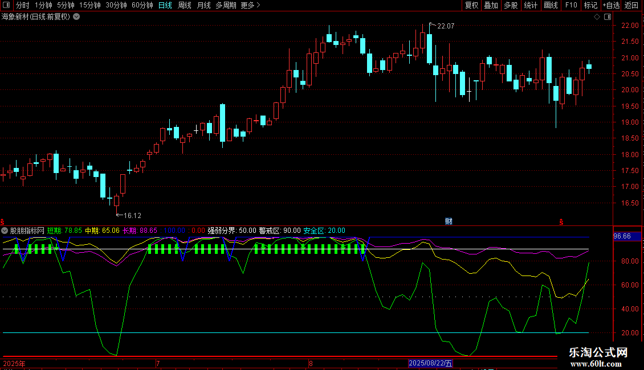The image size is (644, 370).
Task: Click month 8 on the time axis
Action: pos(311,363)
